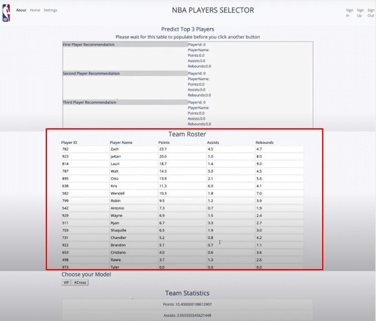
Task: Click the player name field Otto
Action: (133, 179)
